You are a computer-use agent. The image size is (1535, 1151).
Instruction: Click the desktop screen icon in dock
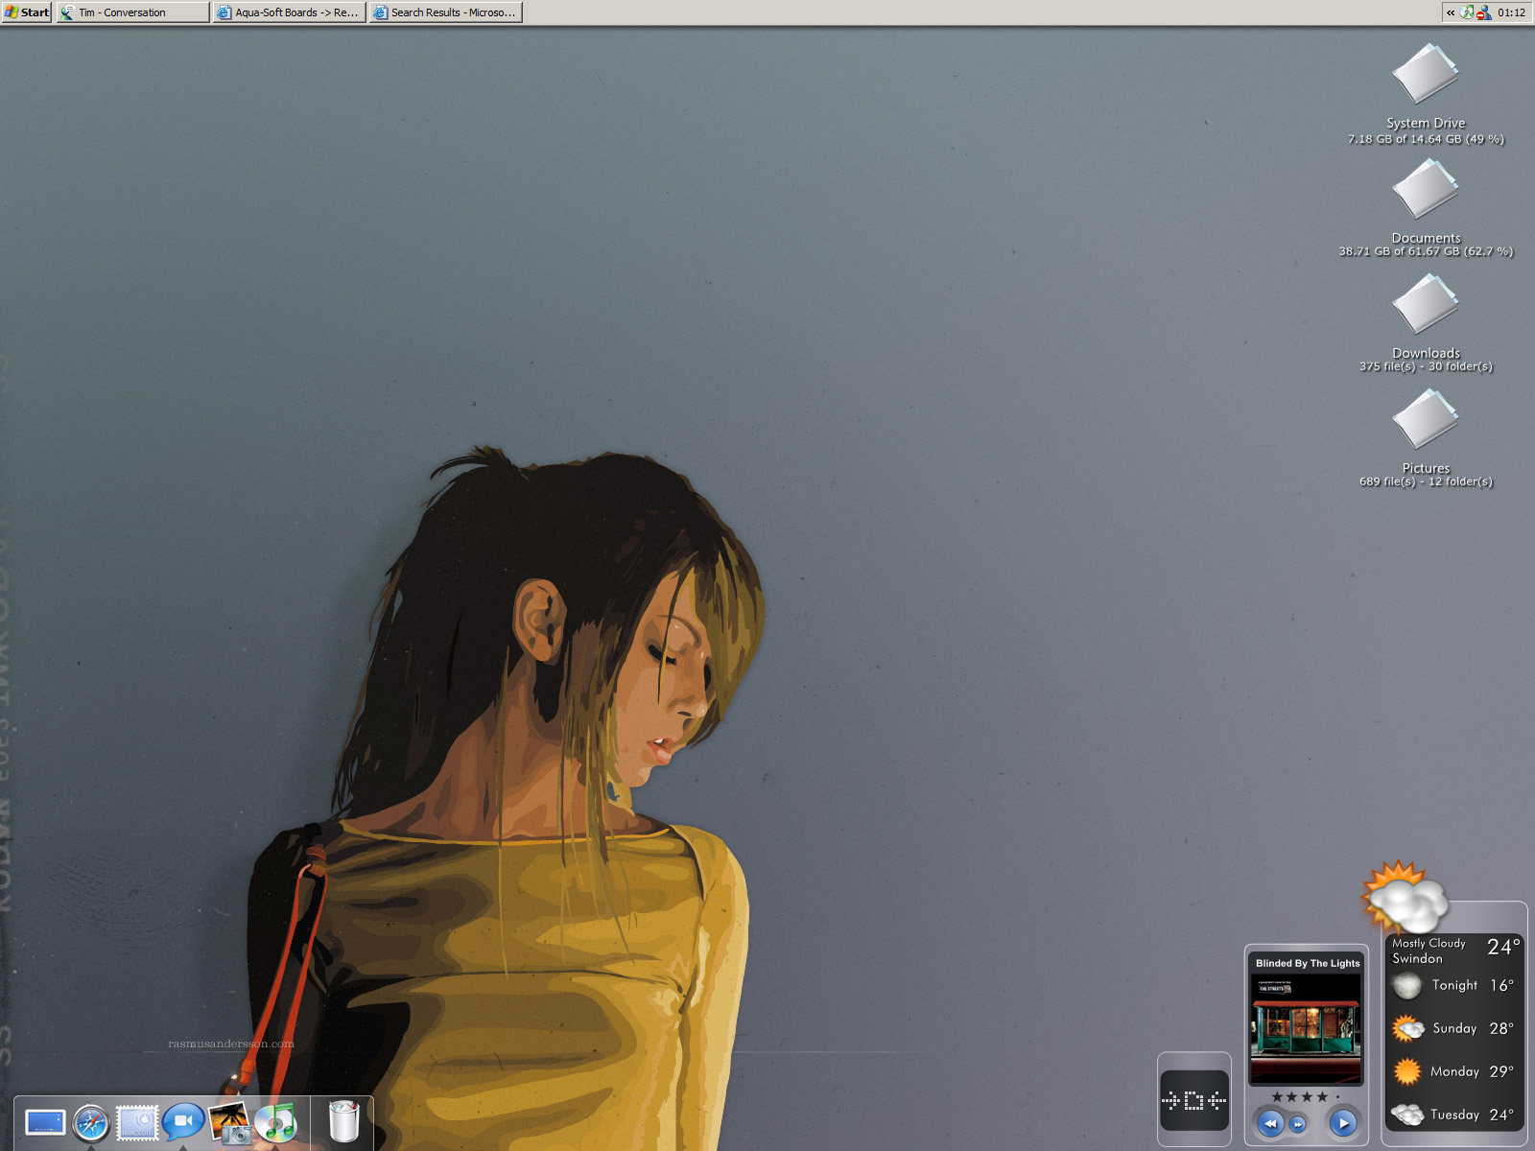(45, 1122)
